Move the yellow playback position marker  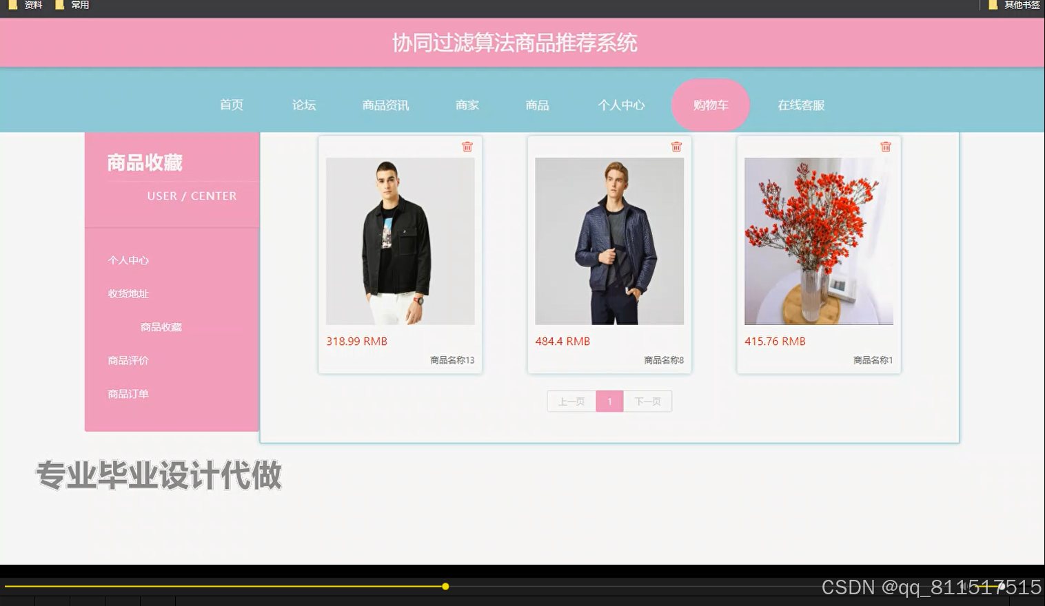click(445, 587)
